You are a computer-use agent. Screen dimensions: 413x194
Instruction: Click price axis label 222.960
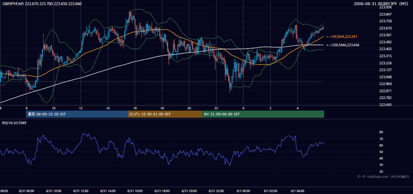pos(385,84)
